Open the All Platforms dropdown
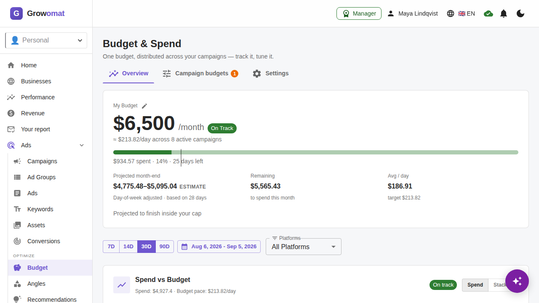This screenshot has height=303, width=539. coord(304,247)
